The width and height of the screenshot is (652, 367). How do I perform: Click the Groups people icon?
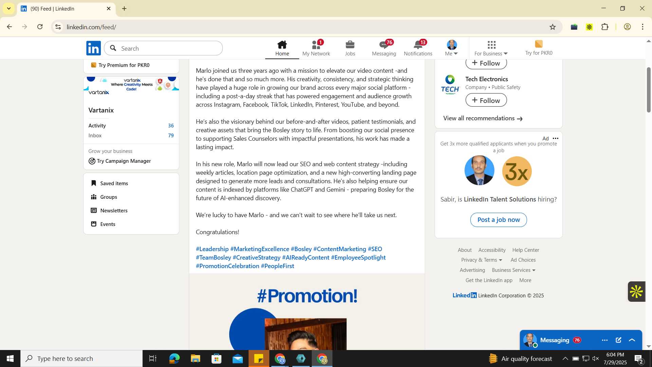coord(94,197)
